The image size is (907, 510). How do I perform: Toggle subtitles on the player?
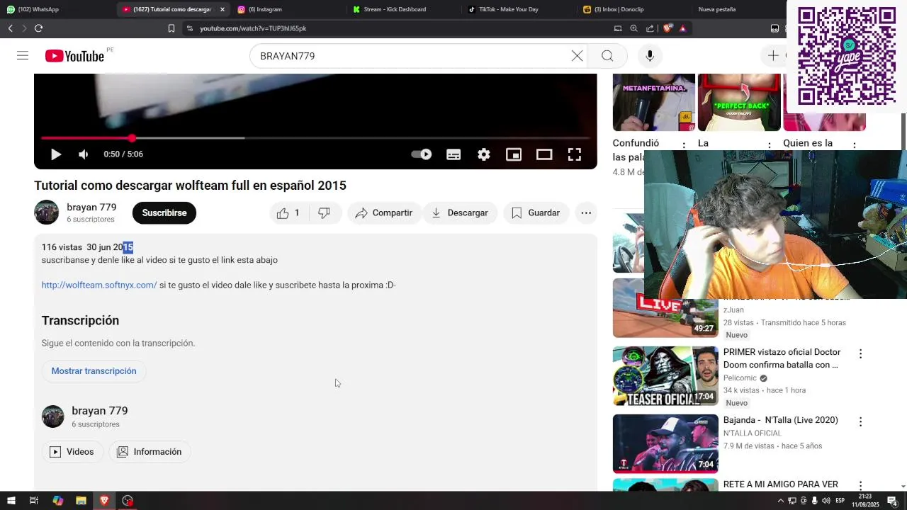[453, 154]
